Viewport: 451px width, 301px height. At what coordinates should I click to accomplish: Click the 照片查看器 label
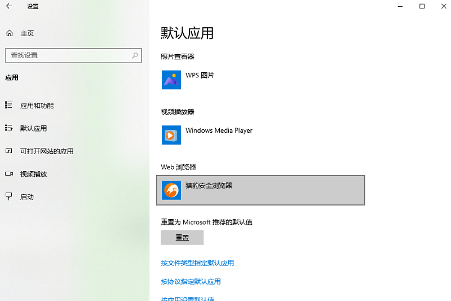[x=177, y=56]
